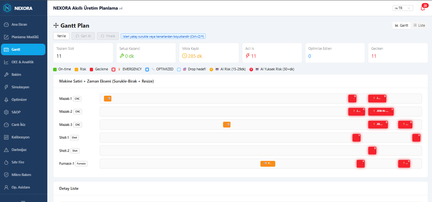Click the green On-time legend swatch
Screen dimensions: 432x202
coord(55,69)
